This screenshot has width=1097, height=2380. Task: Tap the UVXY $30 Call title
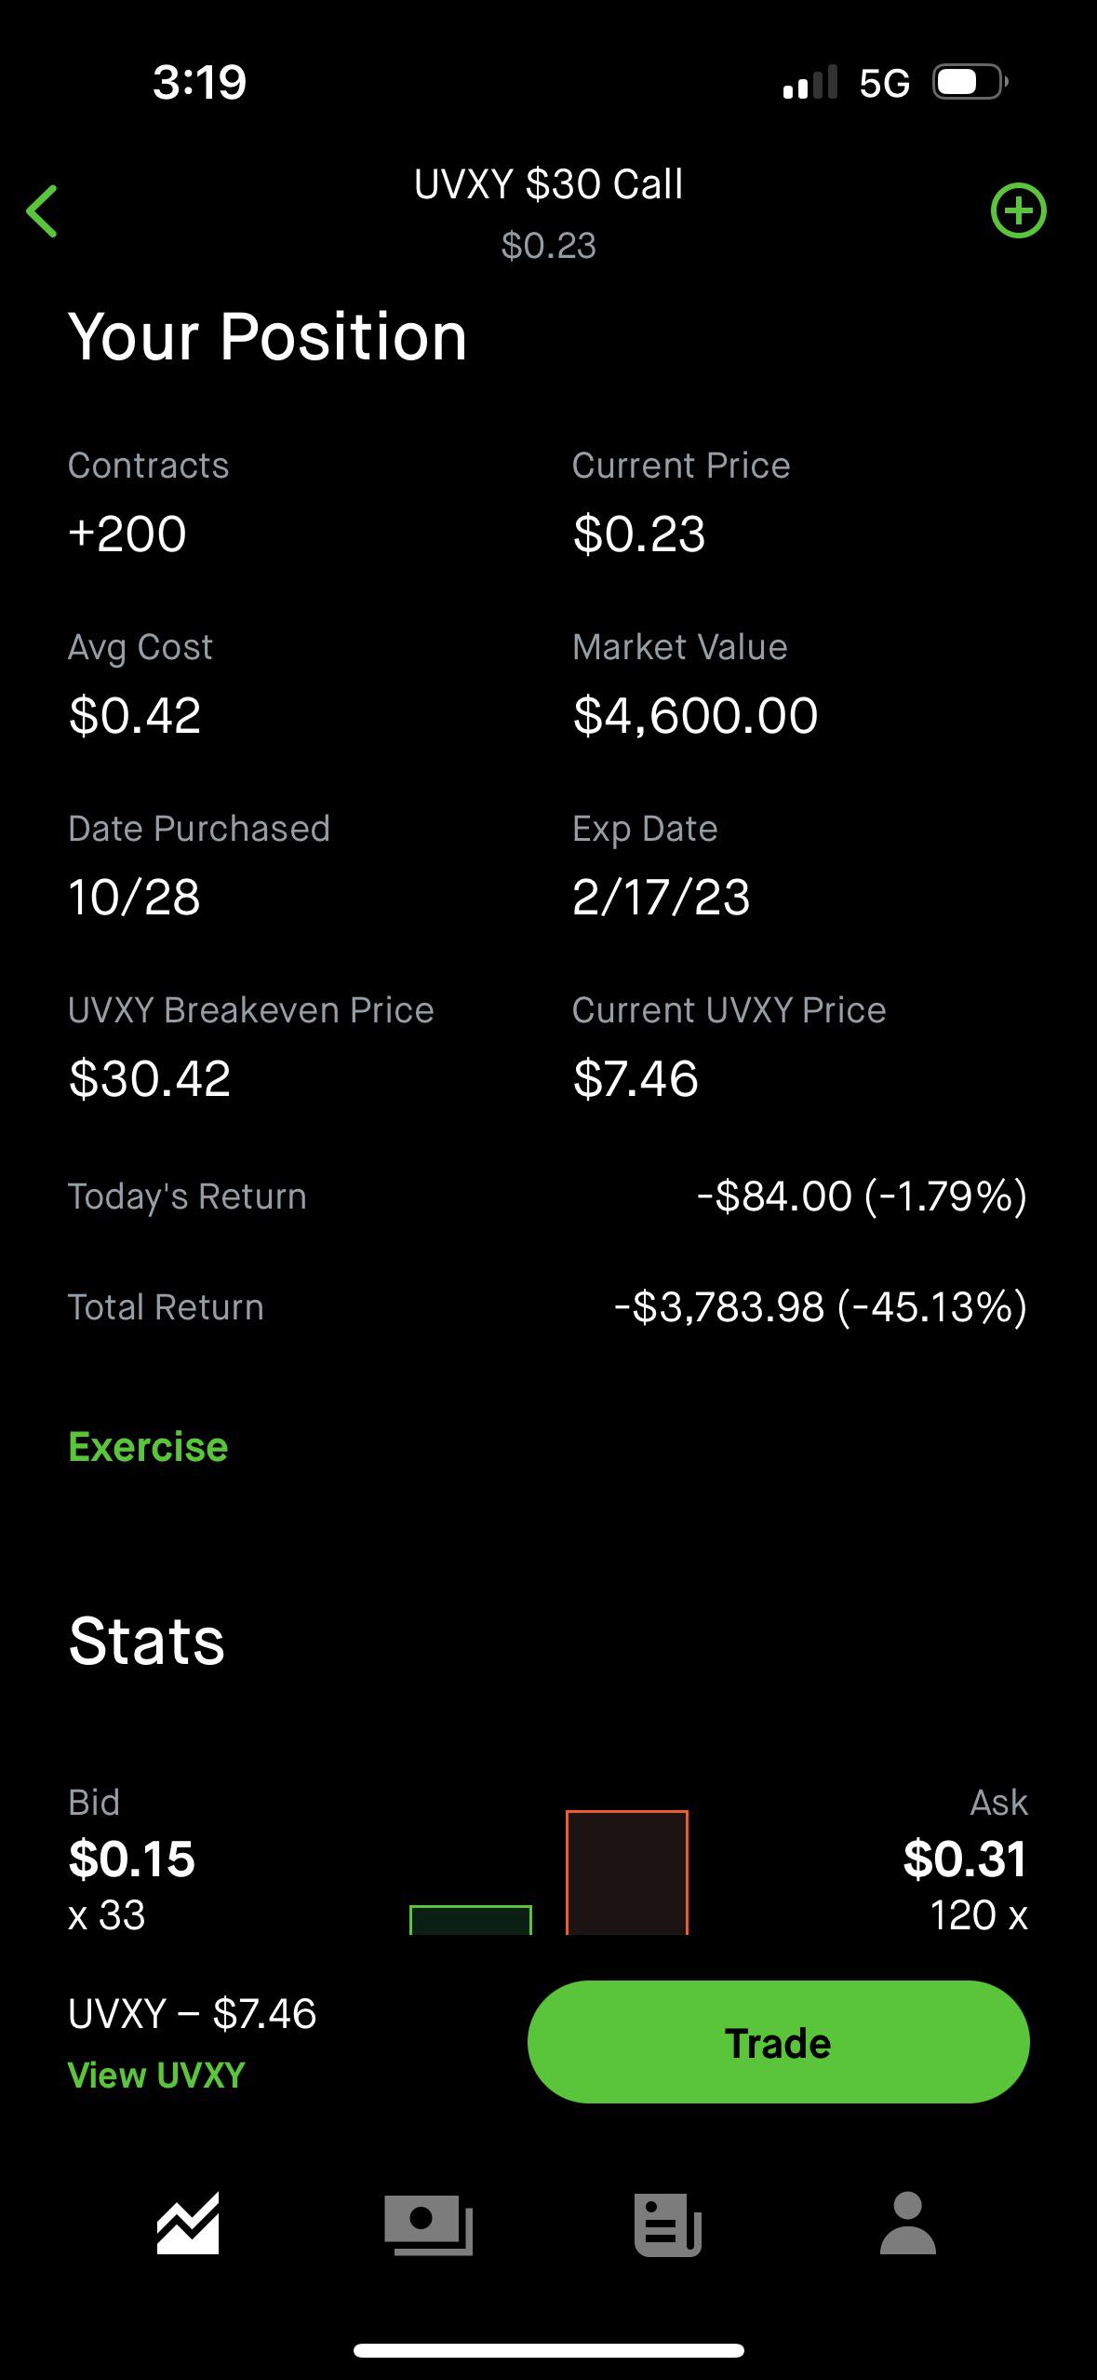548,184
